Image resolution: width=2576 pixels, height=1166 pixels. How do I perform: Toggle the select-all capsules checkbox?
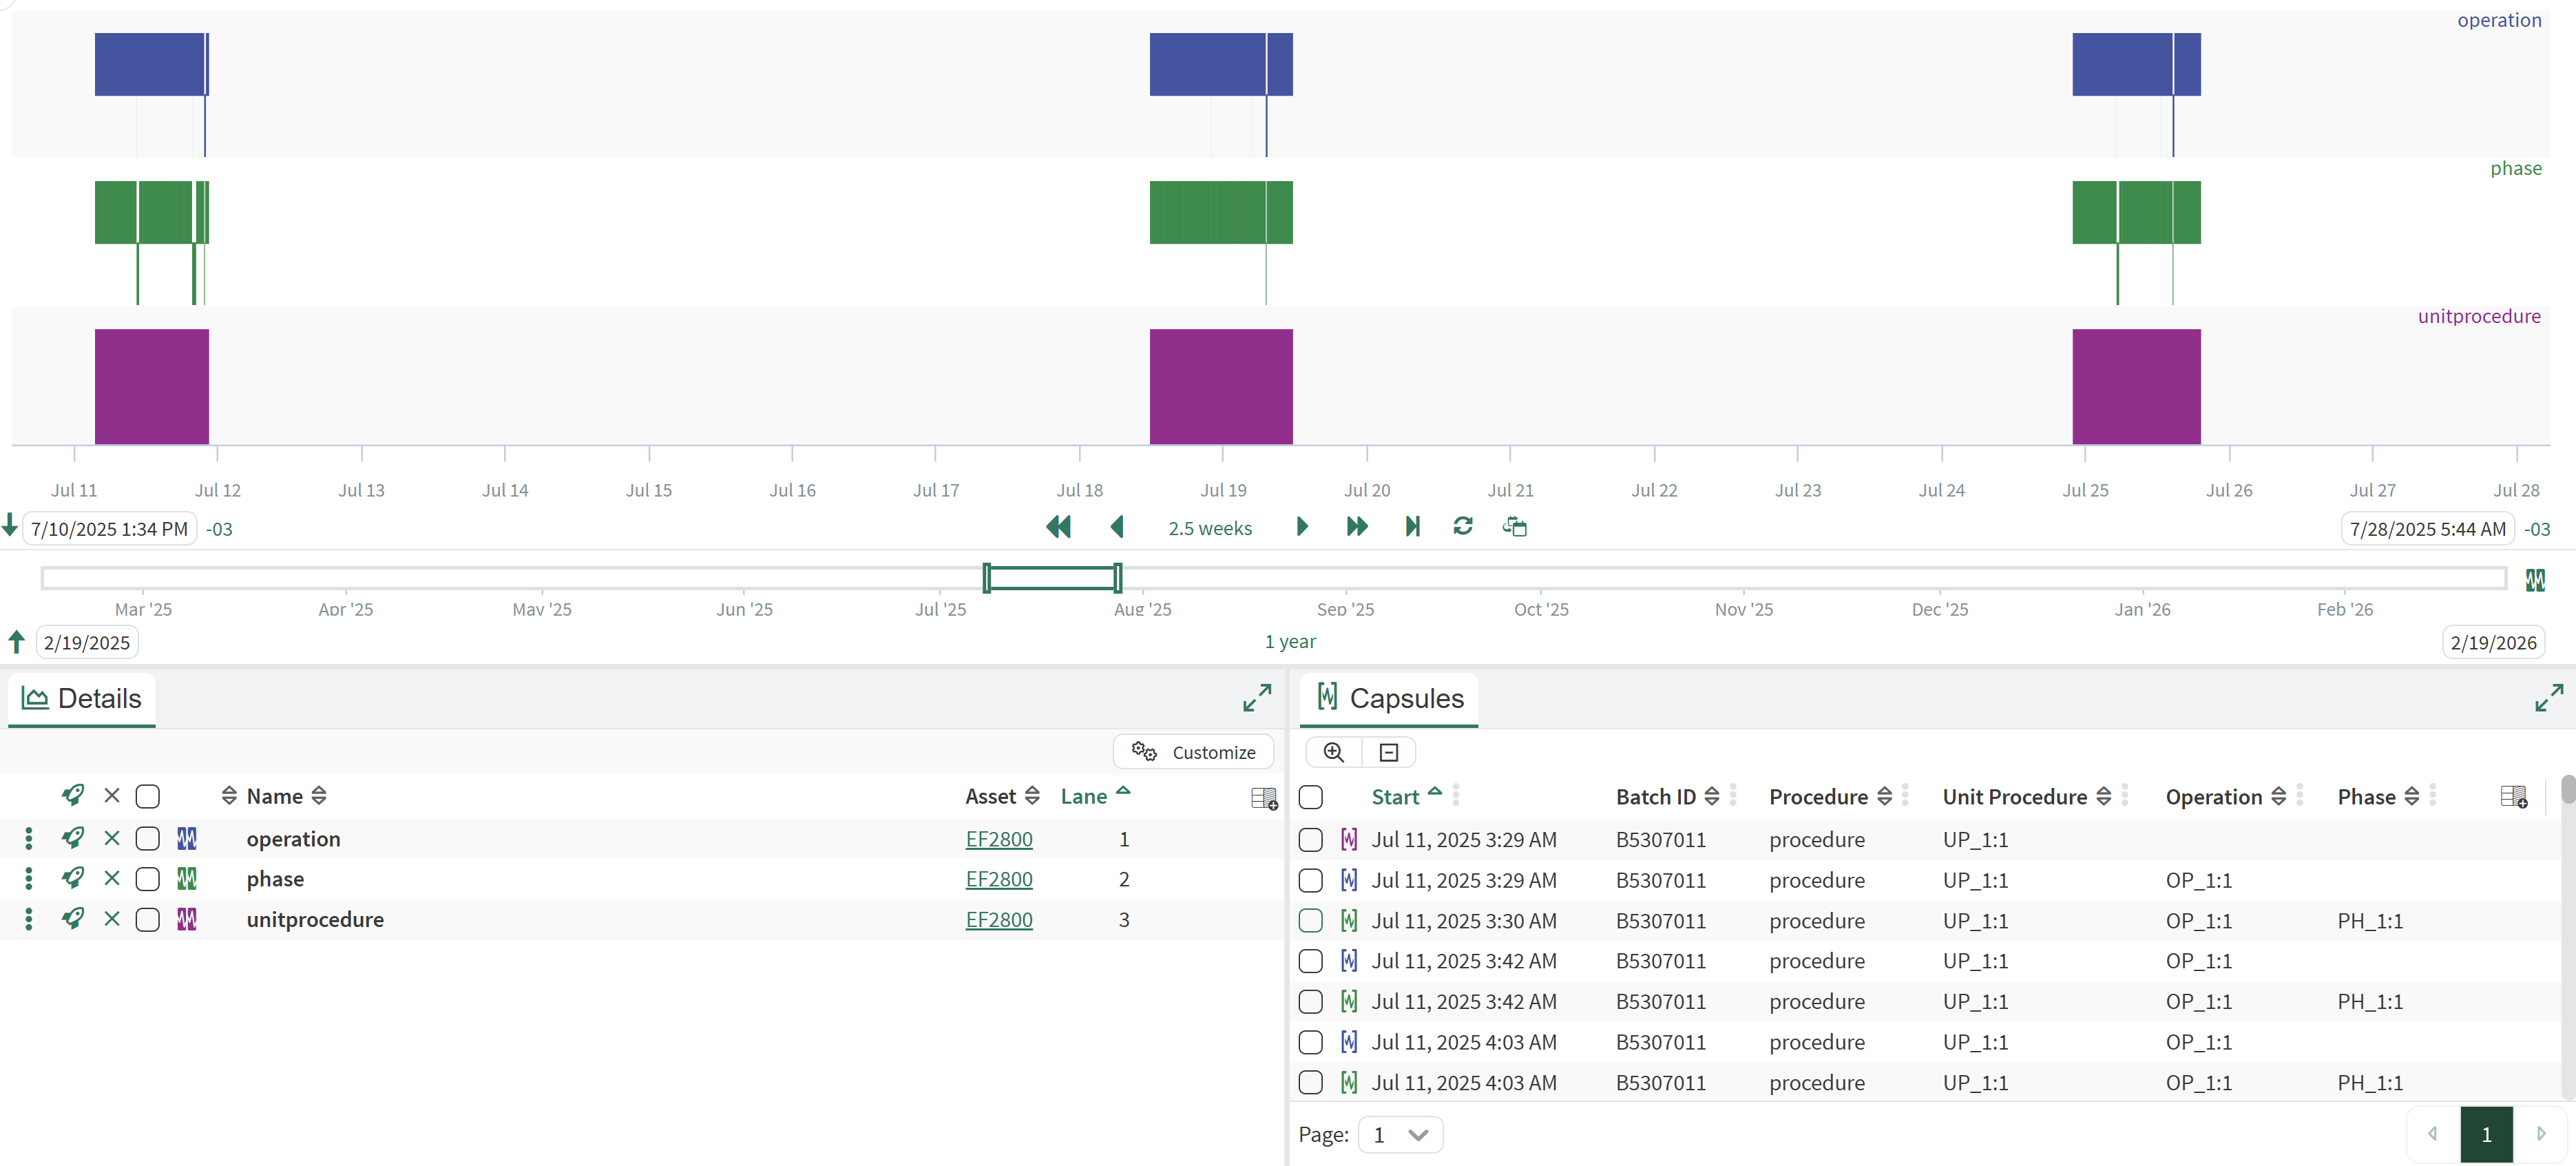1310,797
